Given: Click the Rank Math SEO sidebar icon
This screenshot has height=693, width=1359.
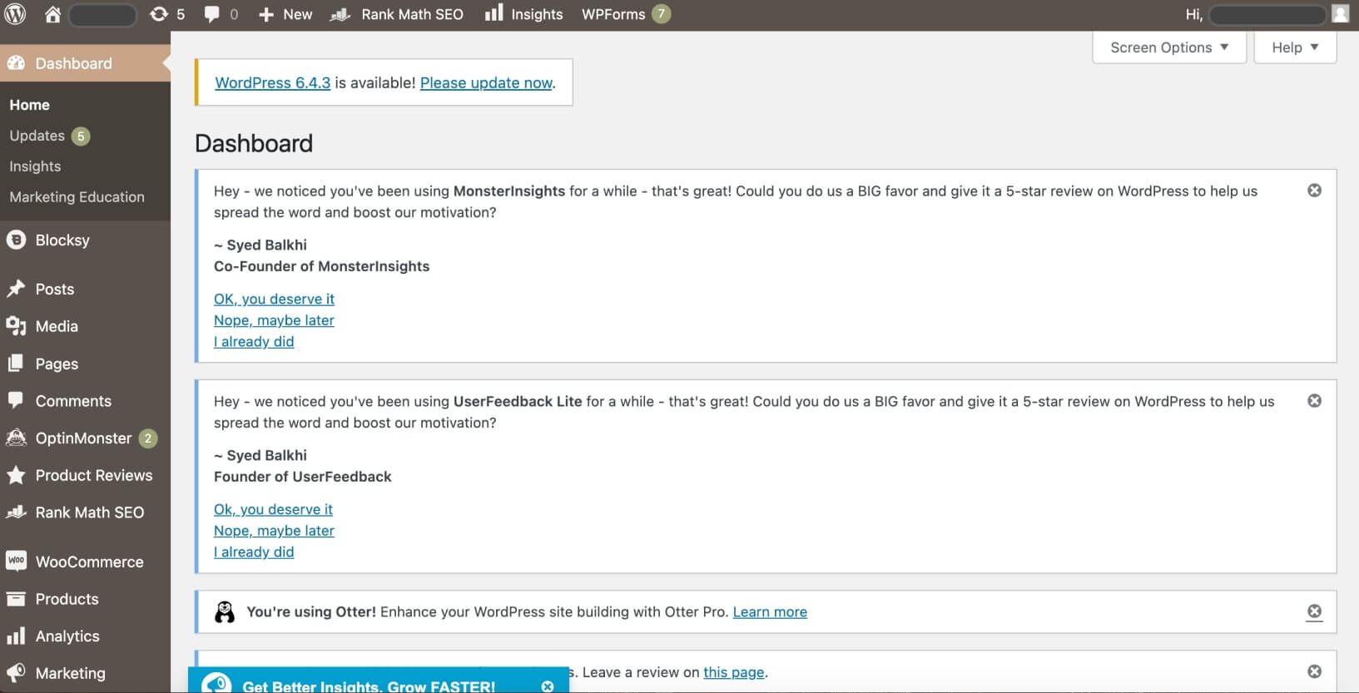Looking at the screenshot, I should pos(16,512).
